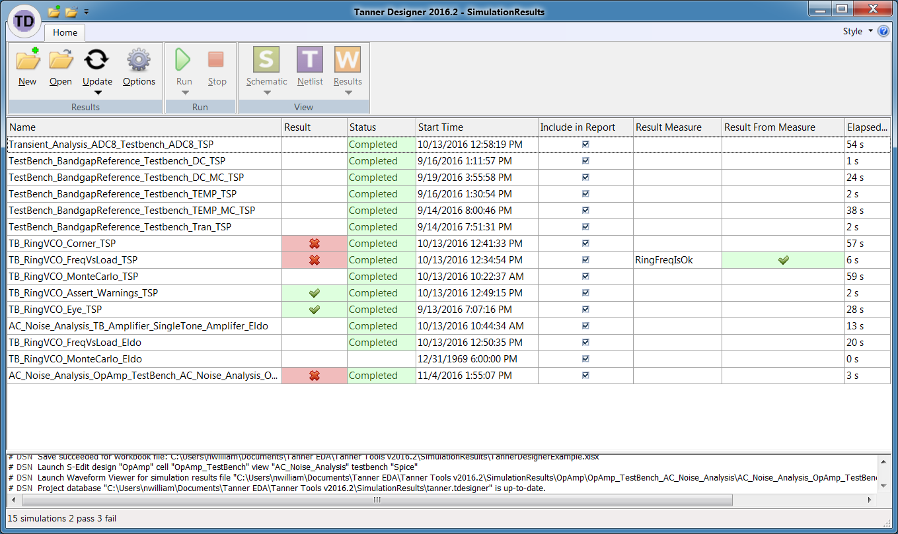Click the Include in Report column header
Image resolution: width=898 pixels, height=534 pixels.
(585, 127)
